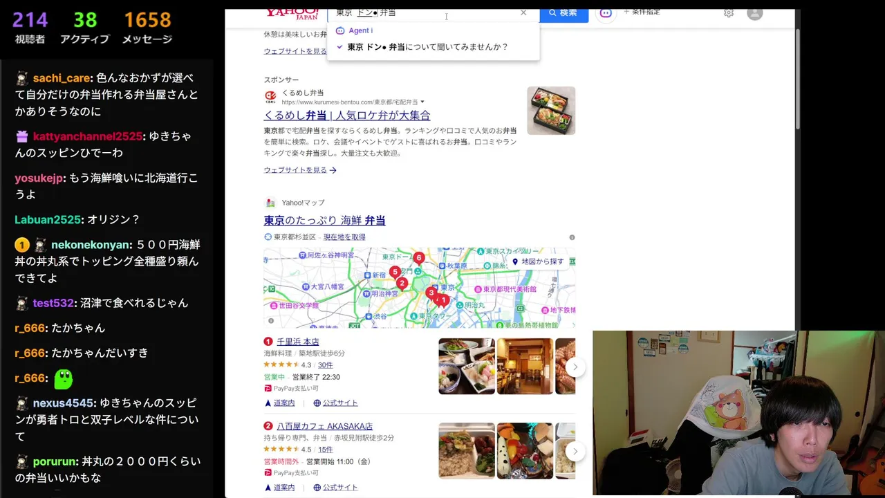Open the 八百屋カフェ AKASAKA店 listing
This screenshot has width=885, height=498.
coord(324,426)
